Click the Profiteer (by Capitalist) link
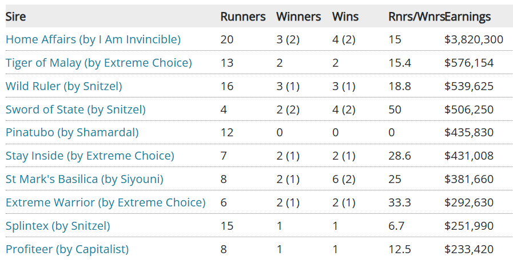 (67, 249)
